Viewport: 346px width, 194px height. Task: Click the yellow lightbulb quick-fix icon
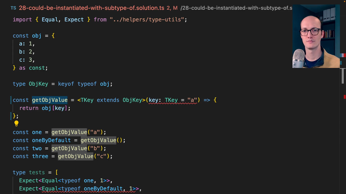pyautogui.click(x=16, y=124)
